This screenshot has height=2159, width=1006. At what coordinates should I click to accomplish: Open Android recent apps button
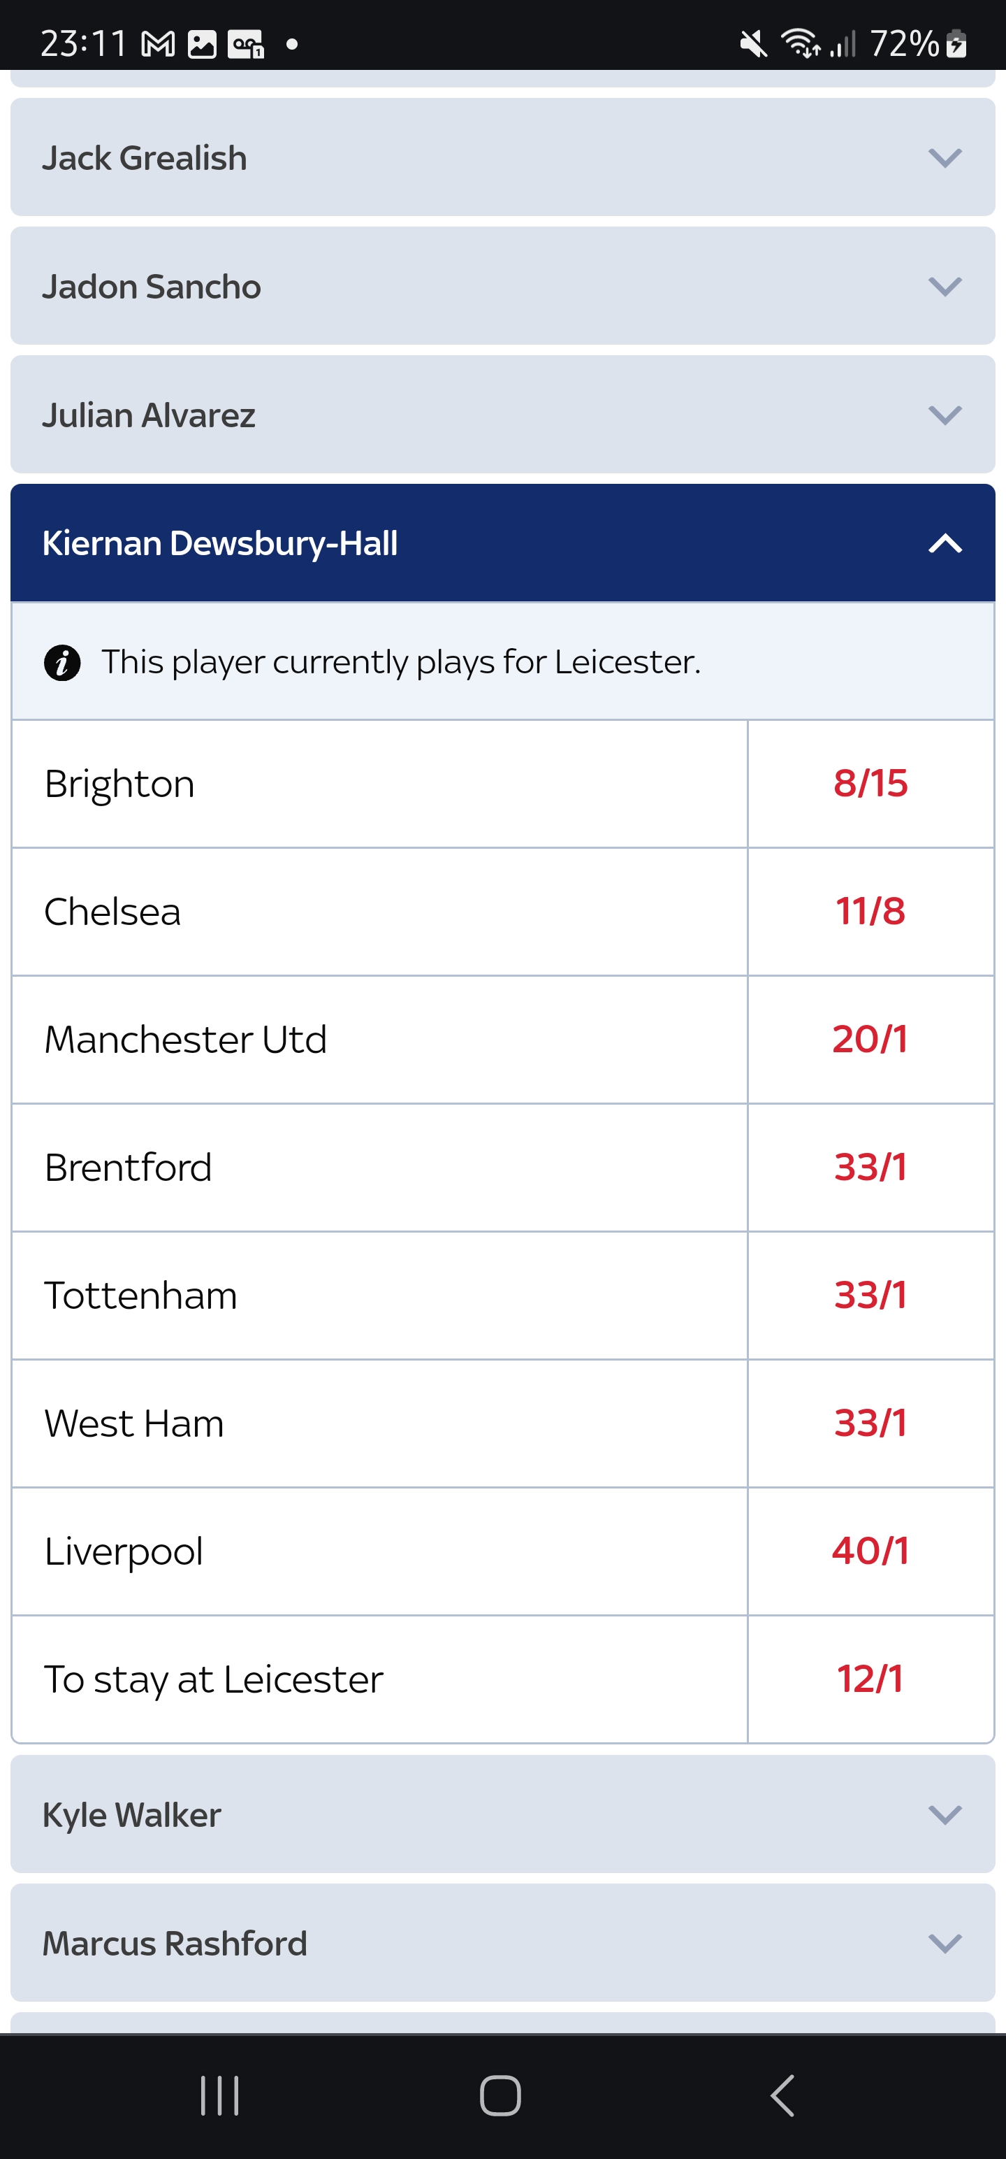point(220,2095)
